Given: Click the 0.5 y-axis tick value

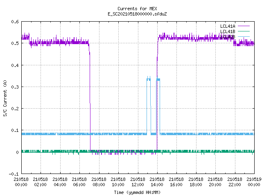Looking at the screenshot, I should click(15, 43).
